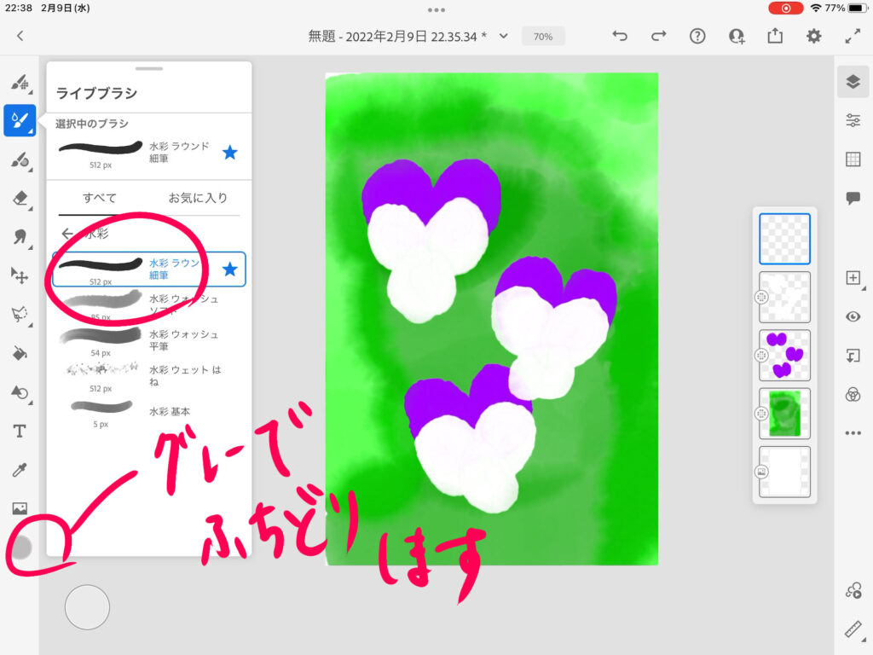
Task: Select the purple petals layer thumbnail
Action: [x=784, y=356]
